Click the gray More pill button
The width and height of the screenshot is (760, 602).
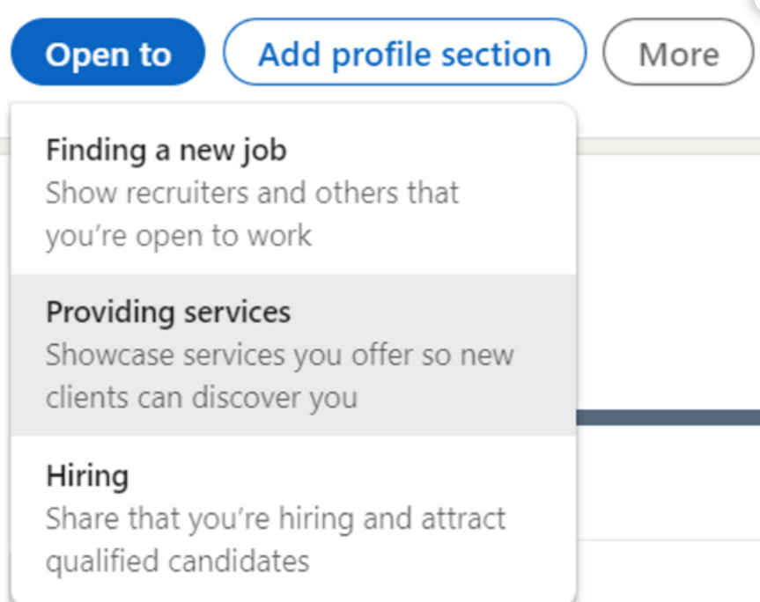click(x=679, y=52)
